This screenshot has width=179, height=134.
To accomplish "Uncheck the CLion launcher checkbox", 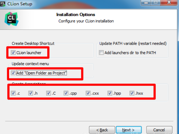I will pos(13,53).
